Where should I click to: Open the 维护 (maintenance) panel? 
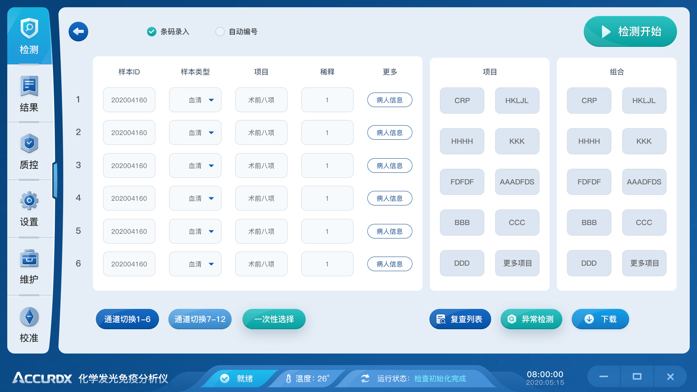pos(29,268)
